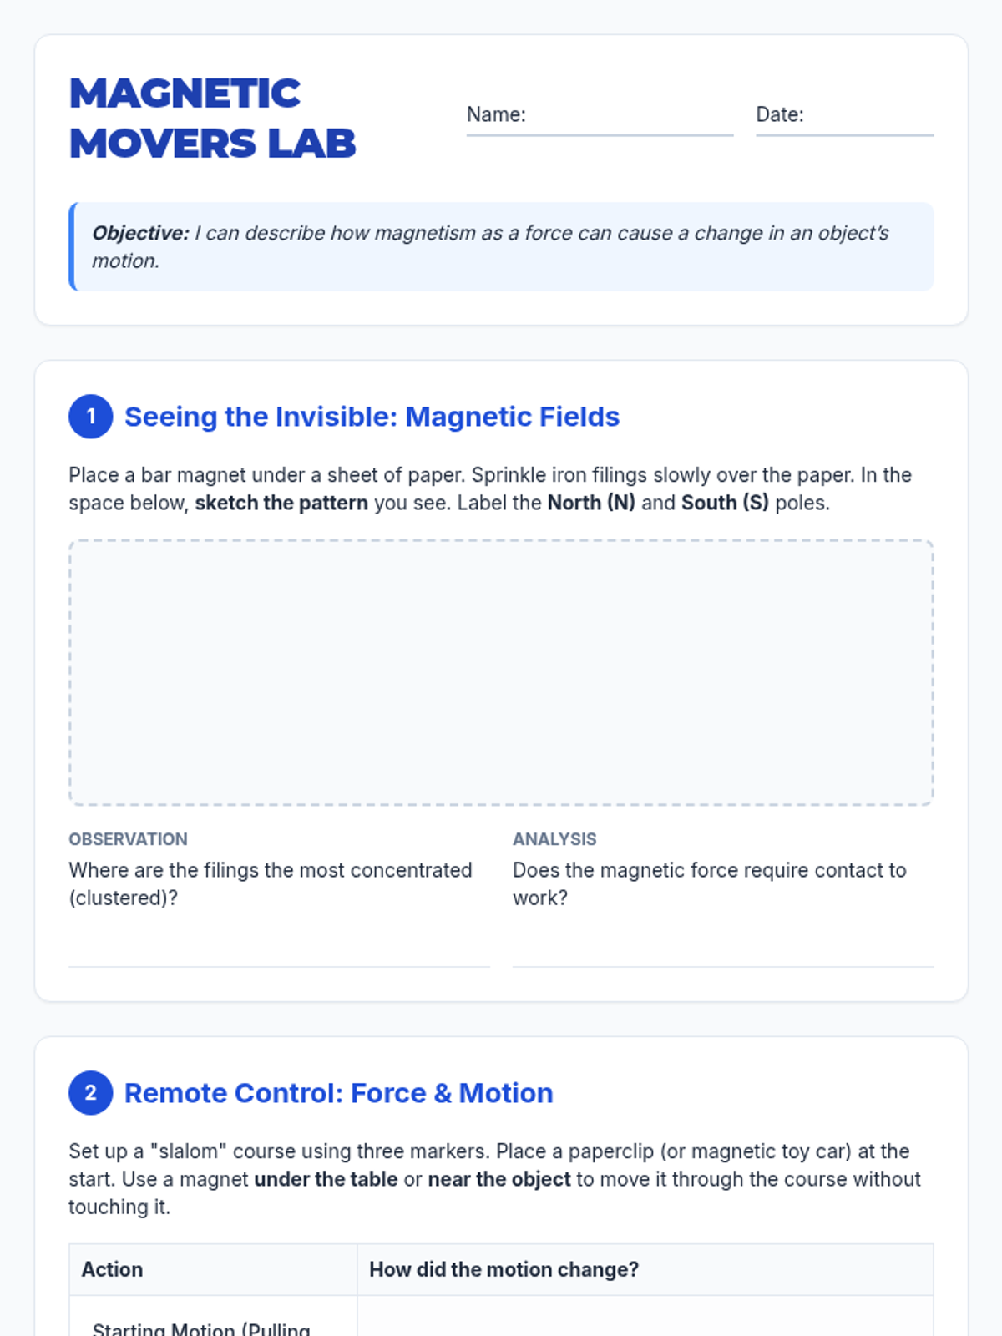Click the Remote Control: Force & Motion heading
1002x1336 pixels.
pyautogui.click(x=339, y=1093)
